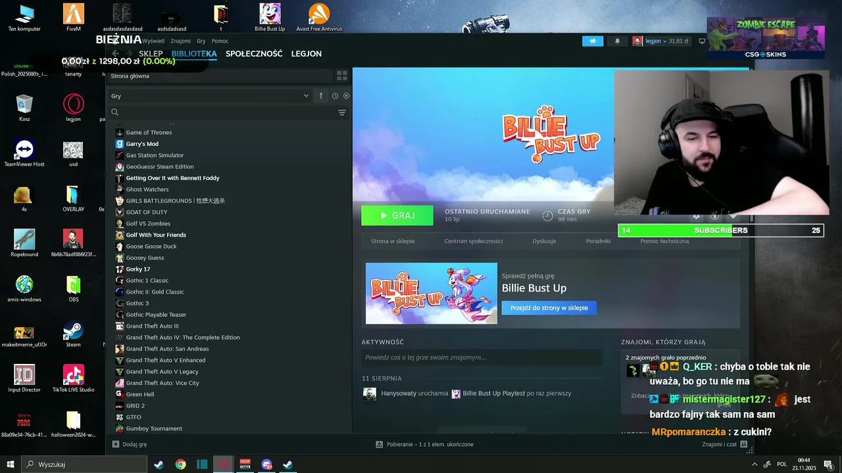Open the Poradniki link
Viewport: 842px width, 473px height.
(x=598, y=241)
